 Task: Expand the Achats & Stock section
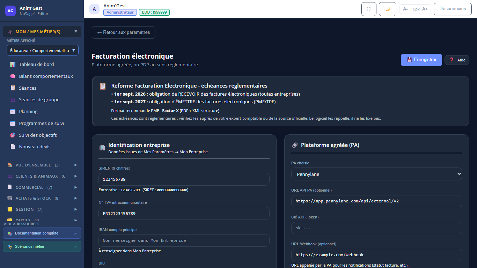click(x=42, y=198)
